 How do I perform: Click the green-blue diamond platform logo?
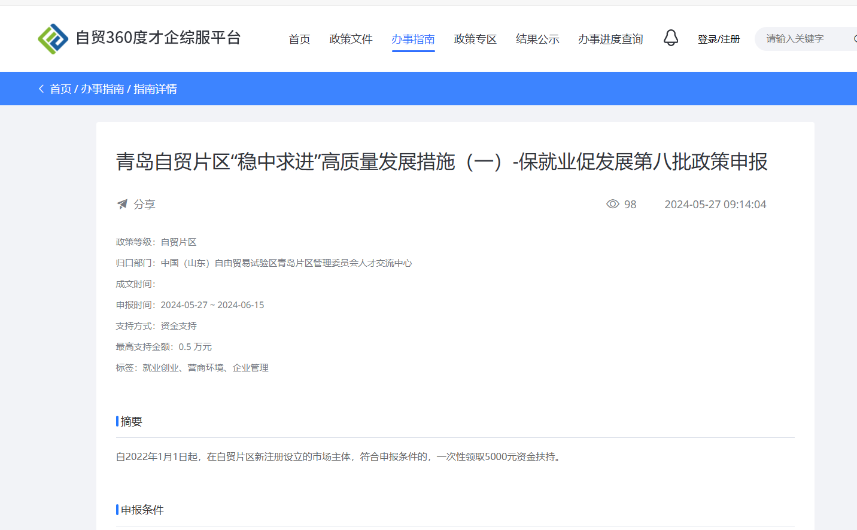(x=53, y=39)
